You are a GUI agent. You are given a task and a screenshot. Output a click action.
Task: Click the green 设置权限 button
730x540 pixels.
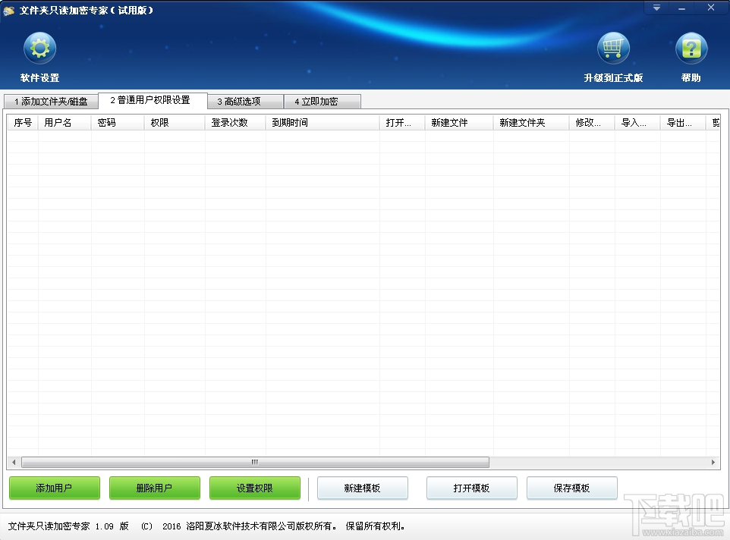point(255,488)
